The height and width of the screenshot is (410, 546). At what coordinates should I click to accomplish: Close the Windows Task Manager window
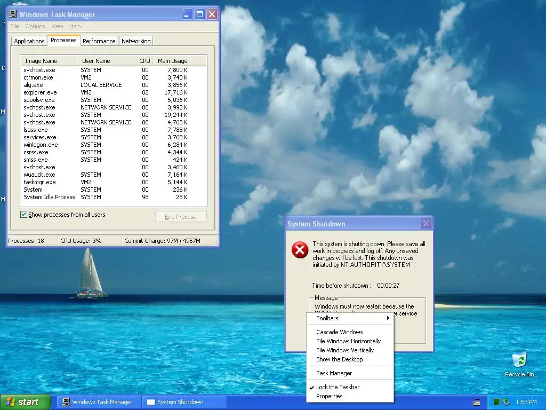pos(212,14)
